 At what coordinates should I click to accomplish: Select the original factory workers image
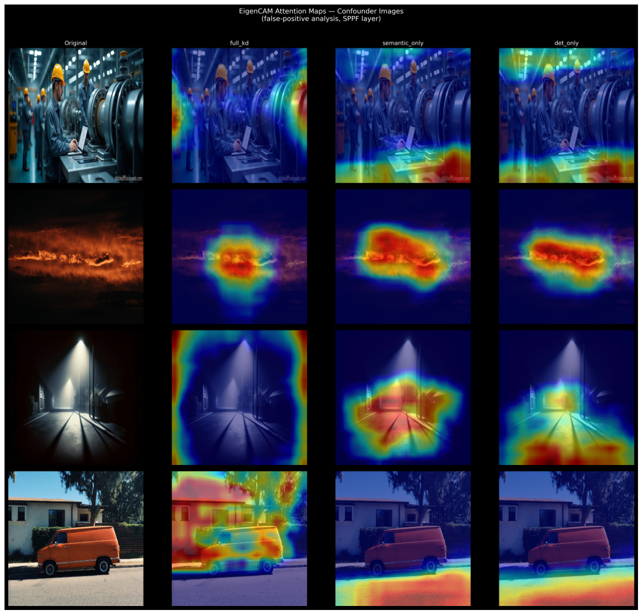(76, 115)
